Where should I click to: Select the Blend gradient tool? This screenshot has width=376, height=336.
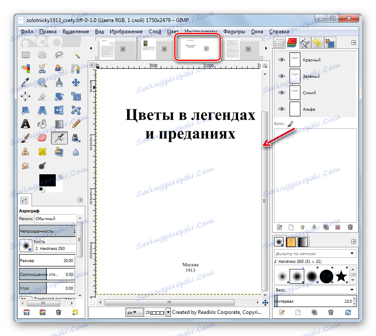pyautogui.click(x=59, y=124)
